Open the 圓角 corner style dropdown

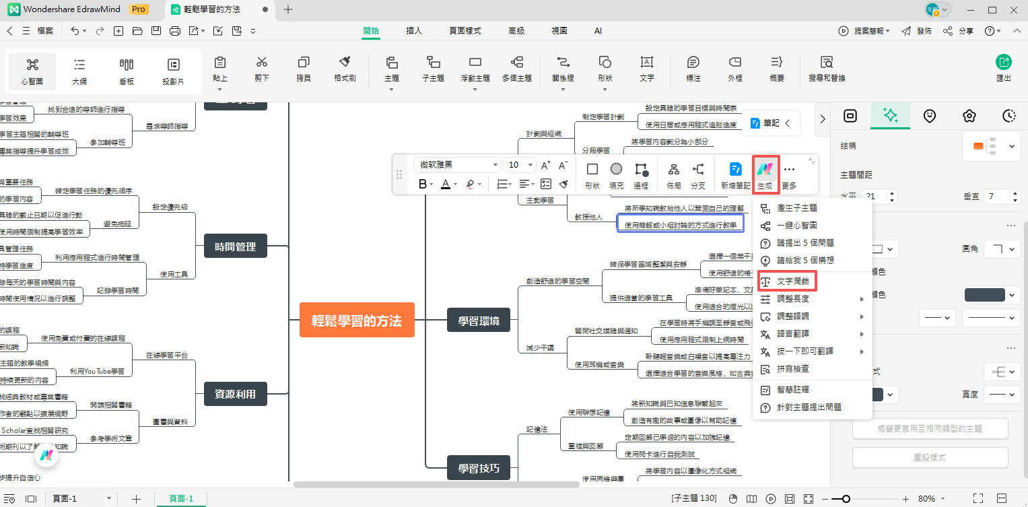click(x=1002, y=249)
